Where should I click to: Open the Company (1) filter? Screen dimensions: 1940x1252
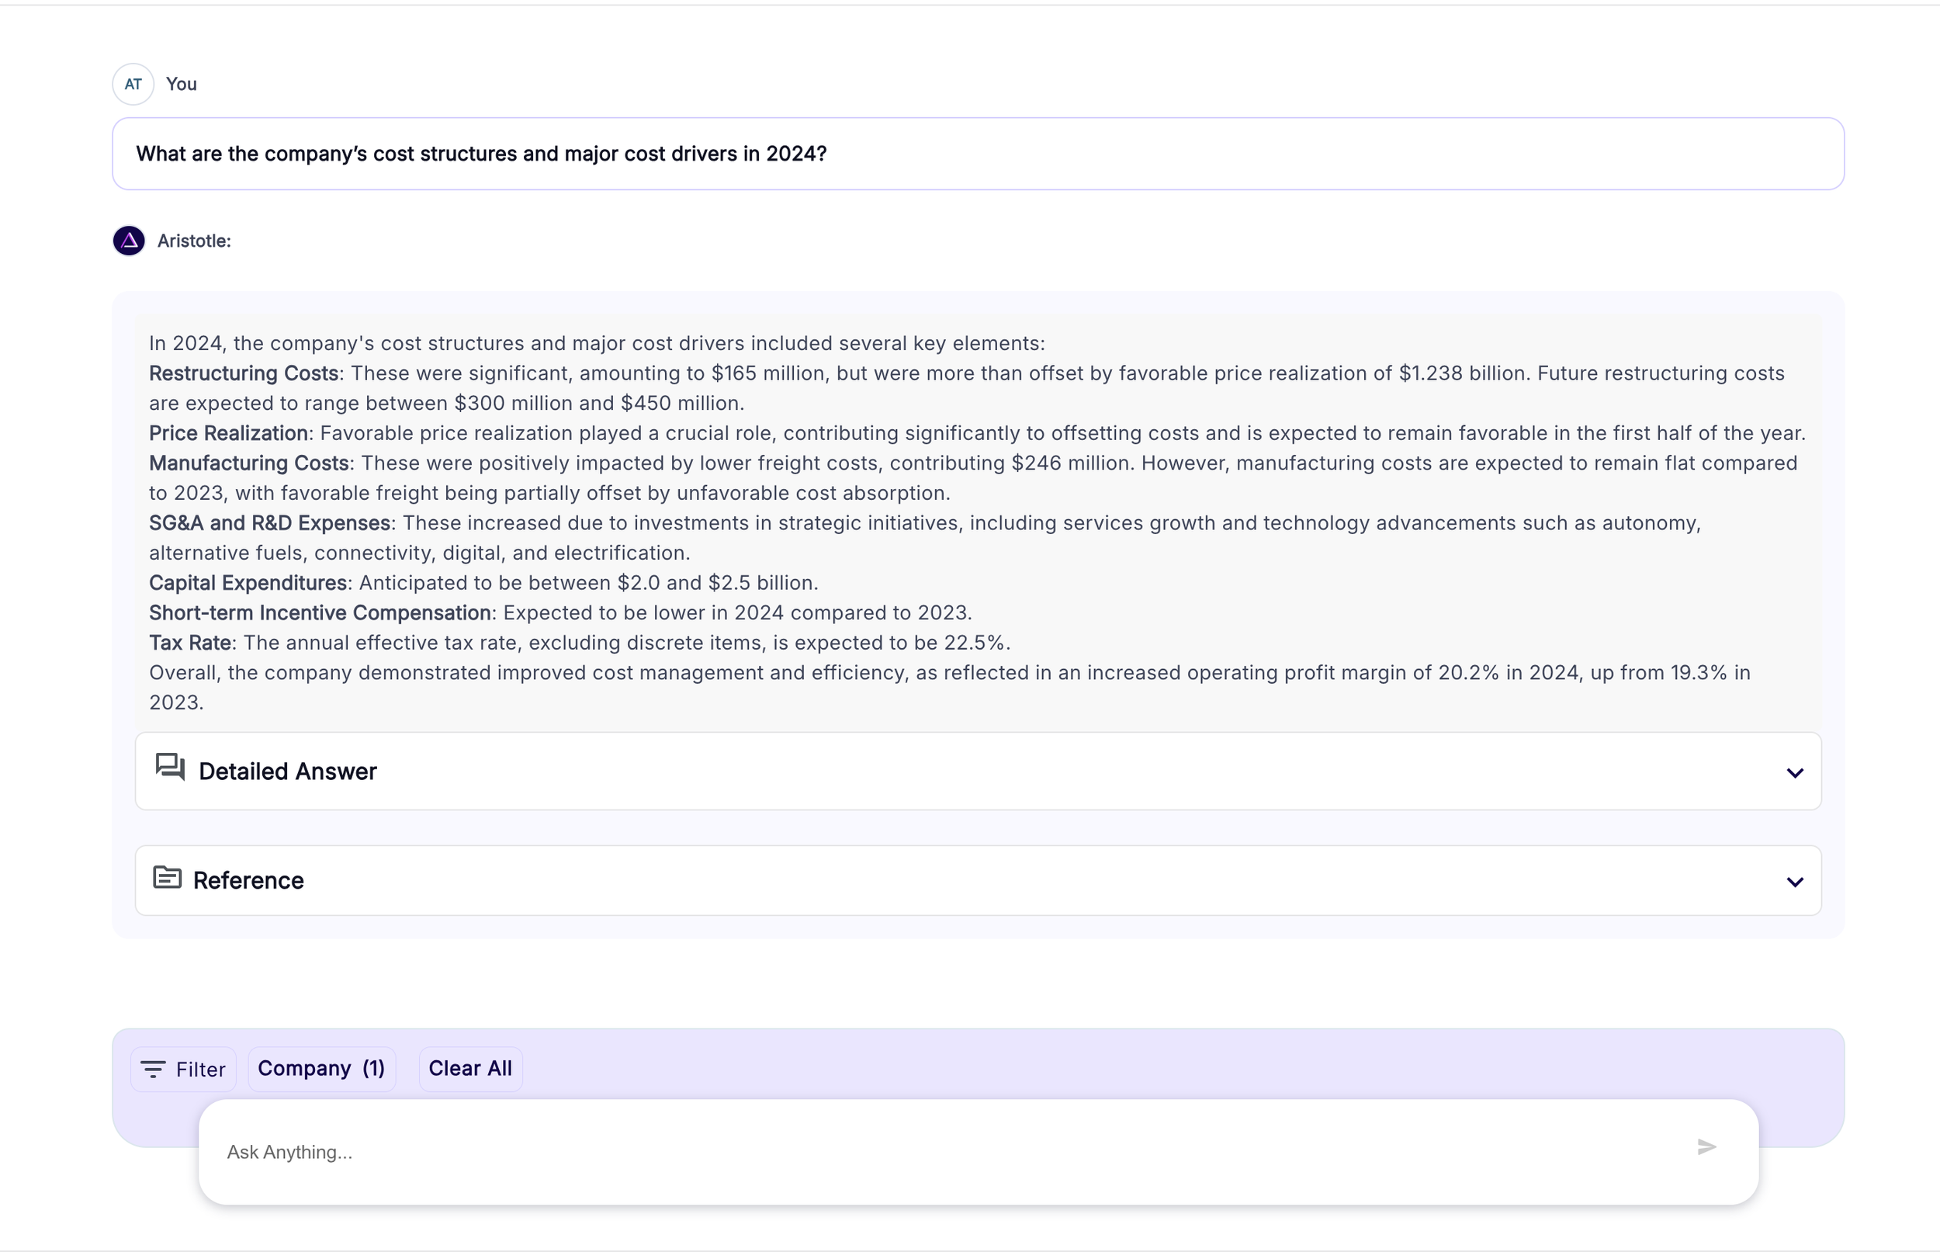coord(322,1069)
